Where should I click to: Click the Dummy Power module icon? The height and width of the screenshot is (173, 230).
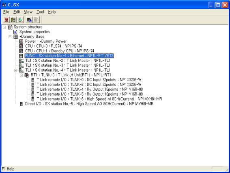[21, 42]
